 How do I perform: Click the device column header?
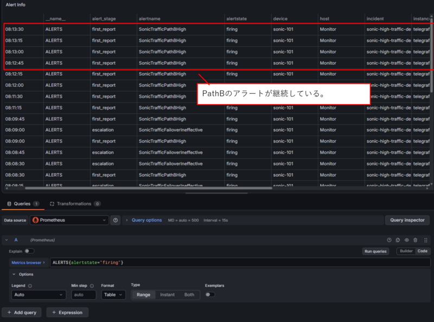point(280,19)
